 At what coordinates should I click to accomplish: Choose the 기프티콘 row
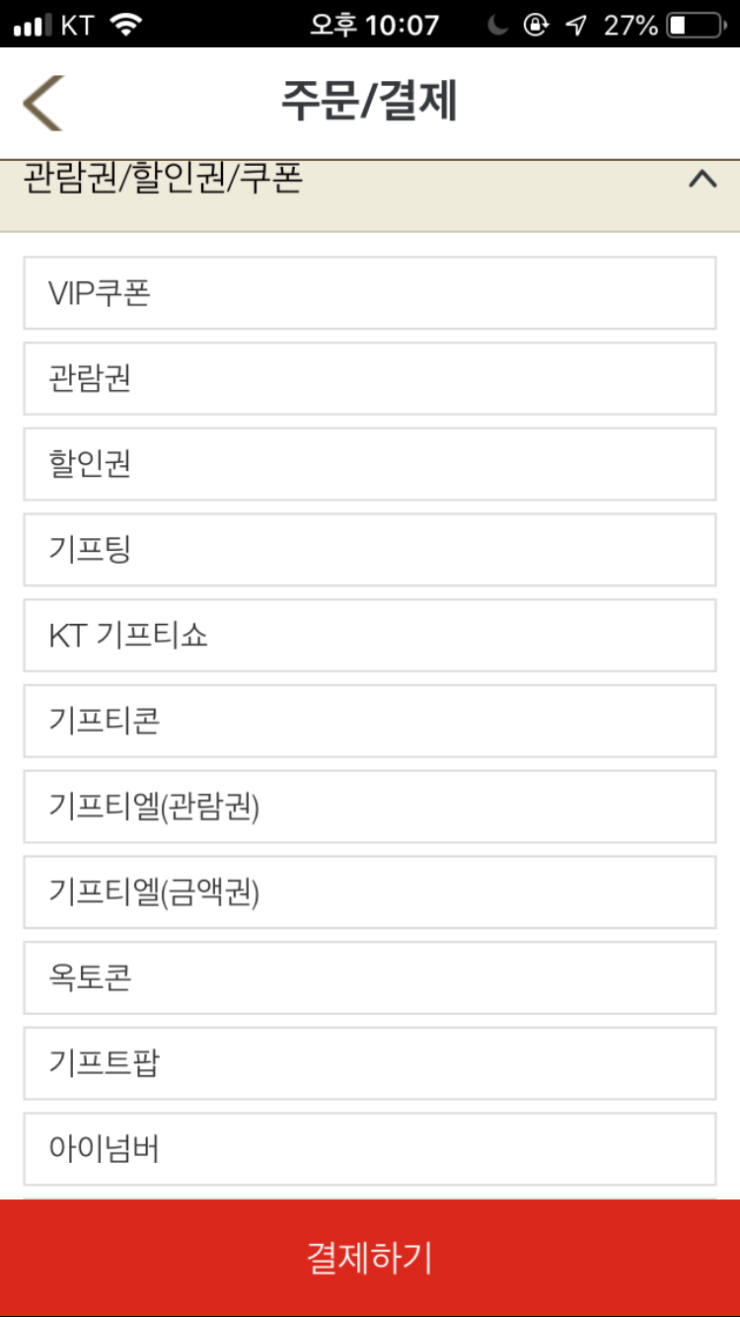369,721
